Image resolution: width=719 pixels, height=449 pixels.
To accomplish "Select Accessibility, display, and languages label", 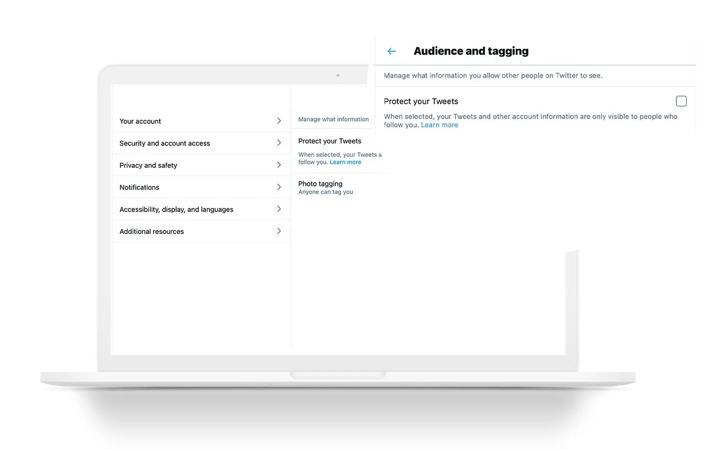I will point(176,209).
